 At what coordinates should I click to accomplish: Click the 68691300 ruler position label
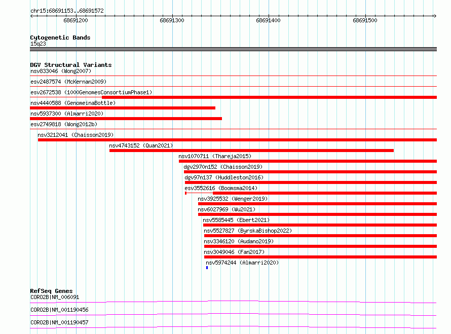pyautogui.click(x=172, y=20)
